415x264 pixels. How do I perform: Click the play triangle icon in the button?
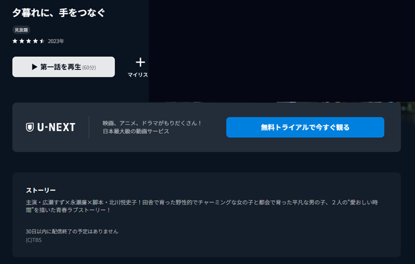click(34, 67)
